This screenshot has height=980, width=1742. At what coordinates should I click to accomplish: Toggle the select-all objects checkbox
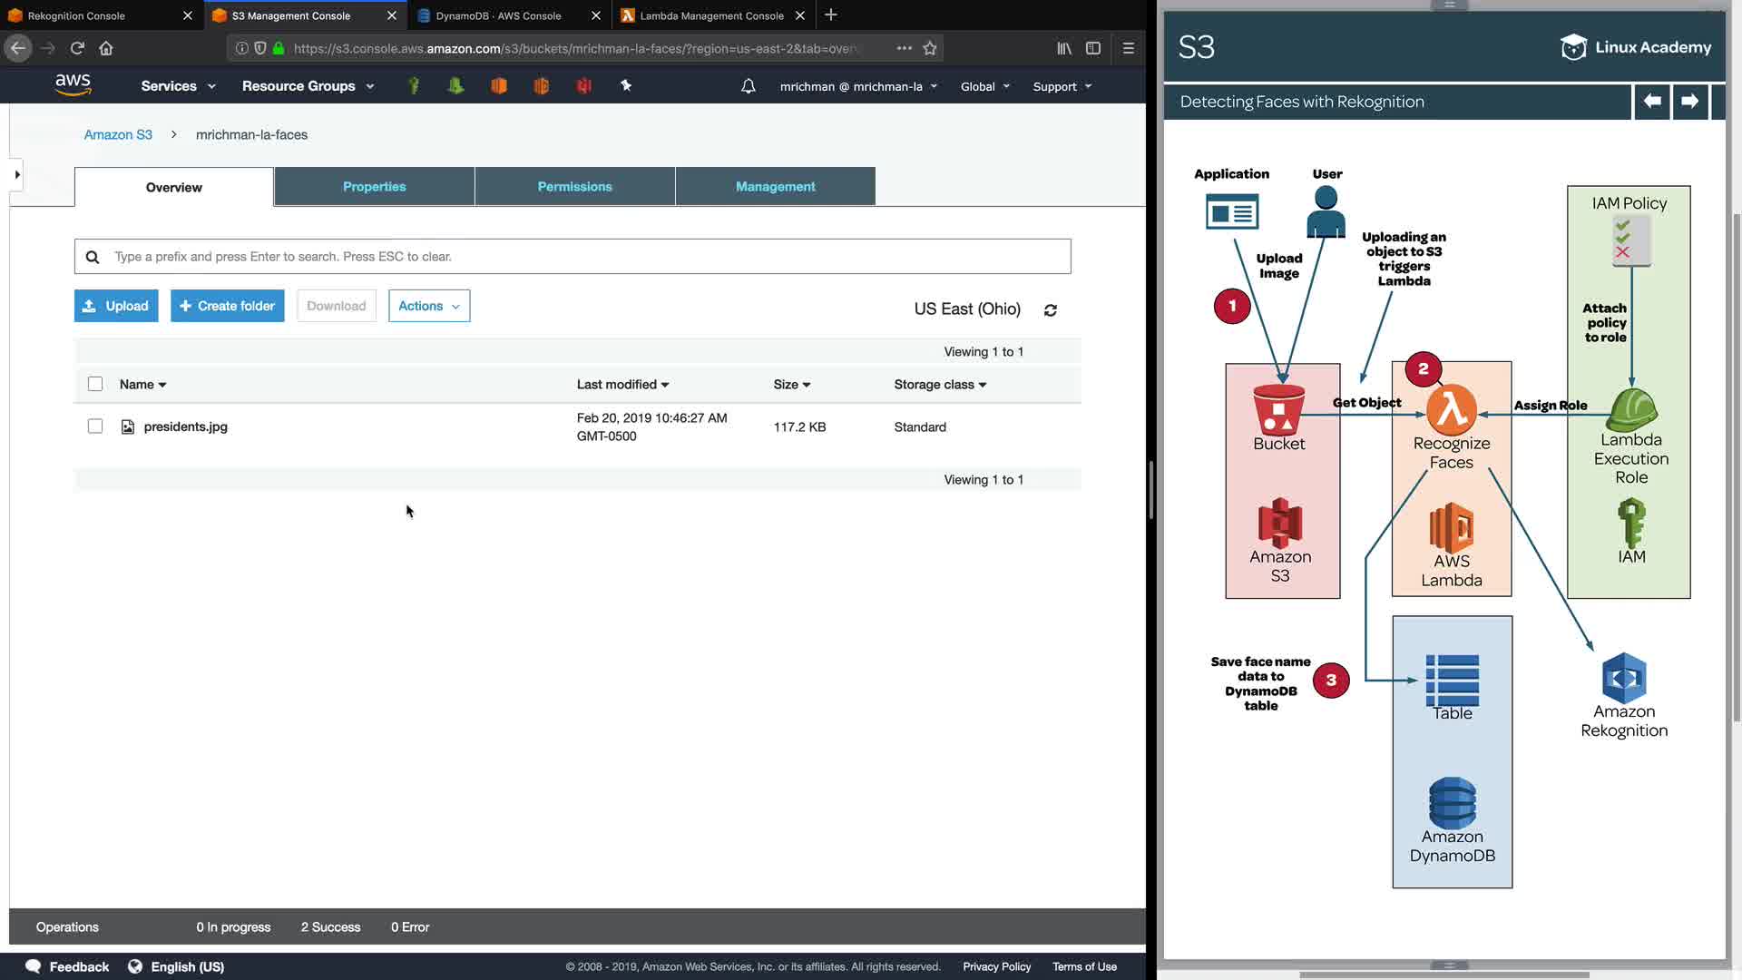coord(95,384)
